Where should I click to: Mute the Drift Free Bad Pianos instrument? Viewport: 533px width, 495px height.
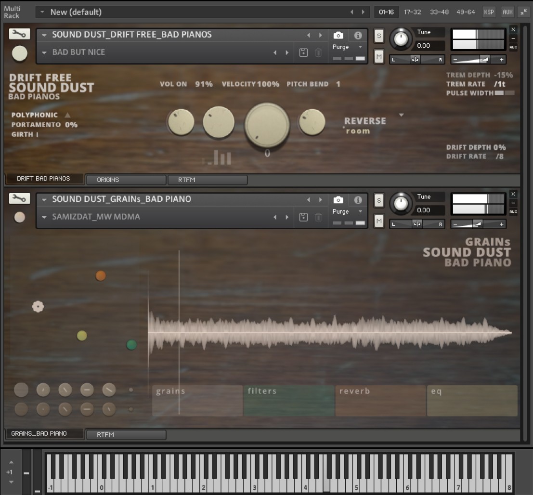coord(378,56)
